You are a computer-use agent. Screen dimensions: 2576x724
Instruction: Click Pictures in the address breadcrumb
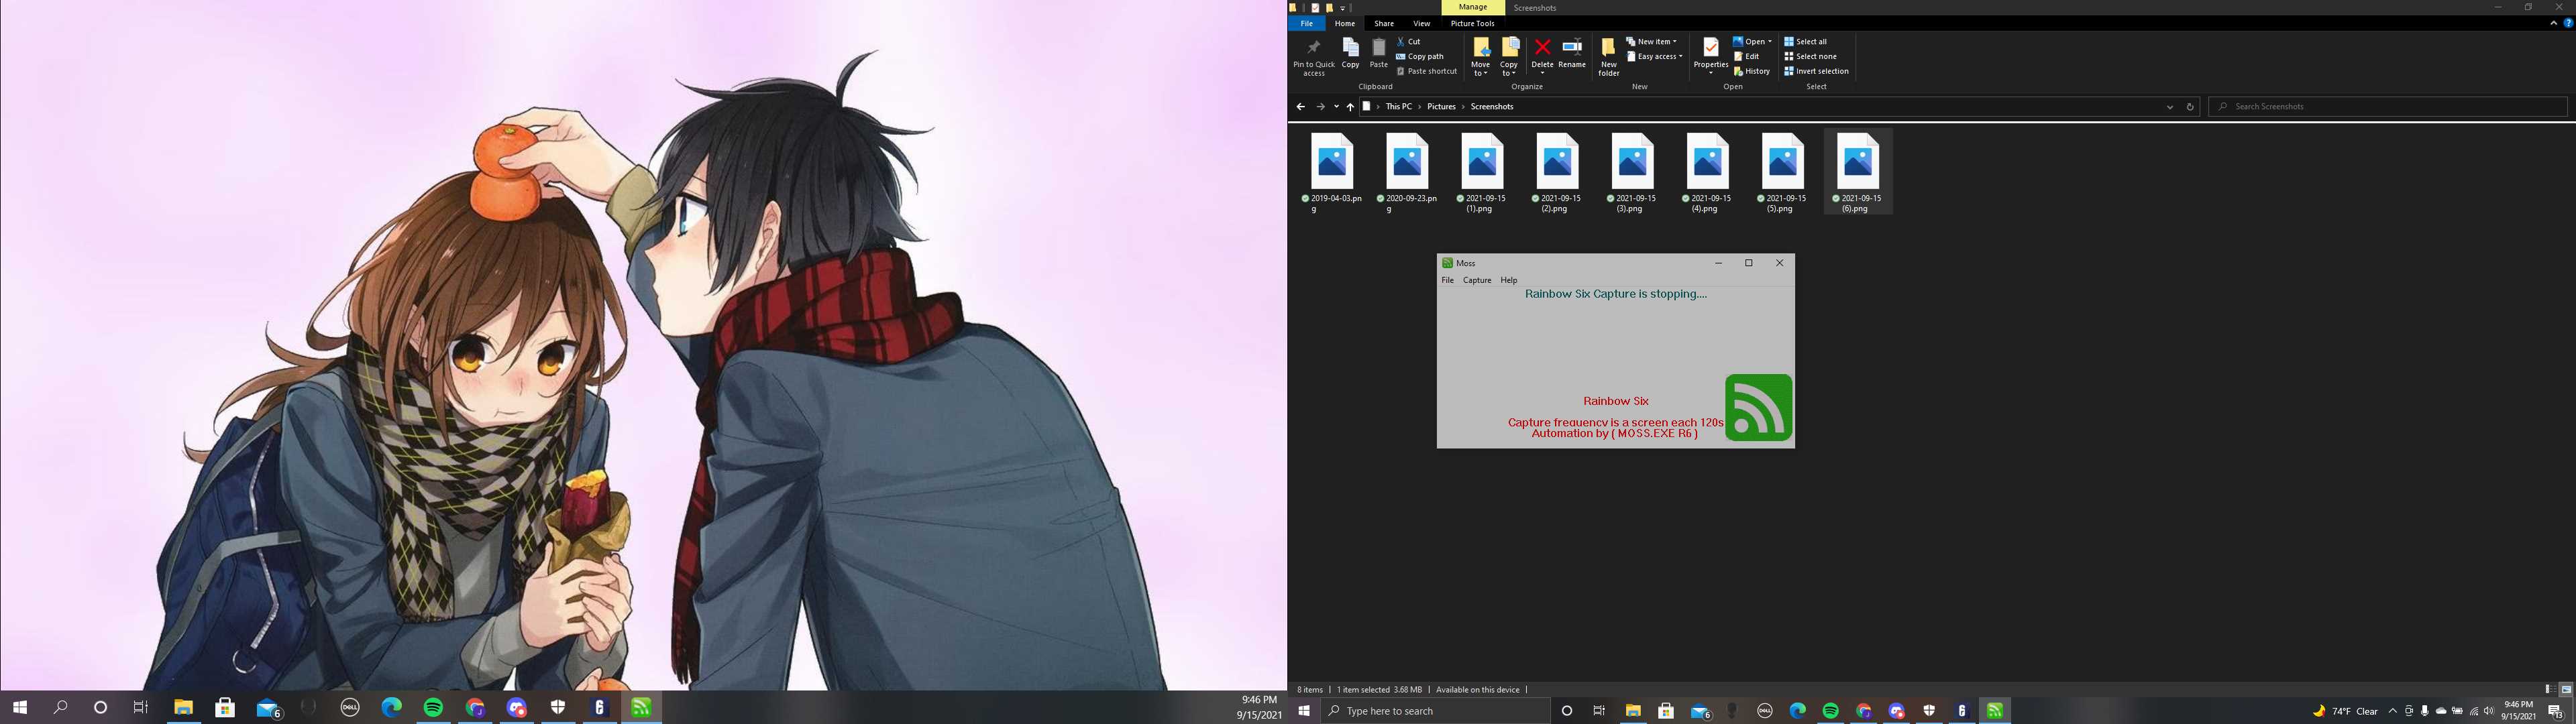(x=1441, y=107)
